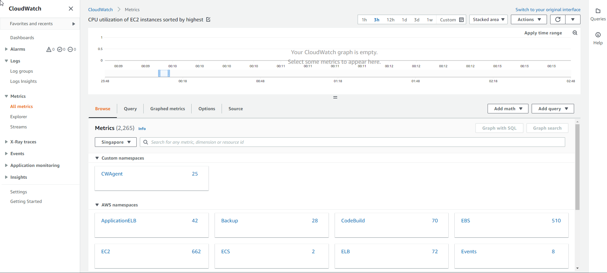Open the Actions dropdown
The height and width of the screenshot is (273, 607).
pyautogui.click(x=529, y=19)
